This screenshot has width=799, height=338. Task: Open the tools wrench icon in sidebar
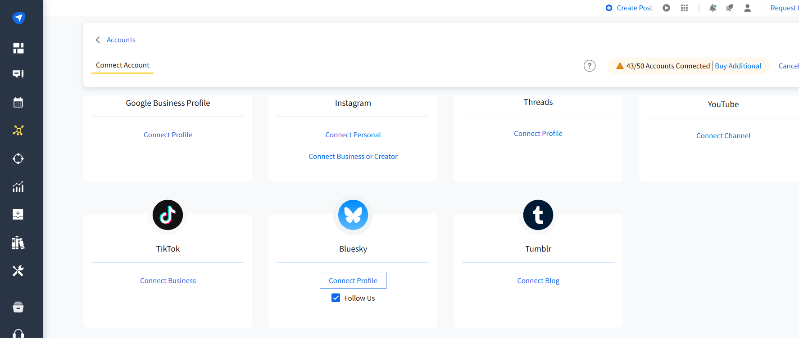[x=18, y=271]
